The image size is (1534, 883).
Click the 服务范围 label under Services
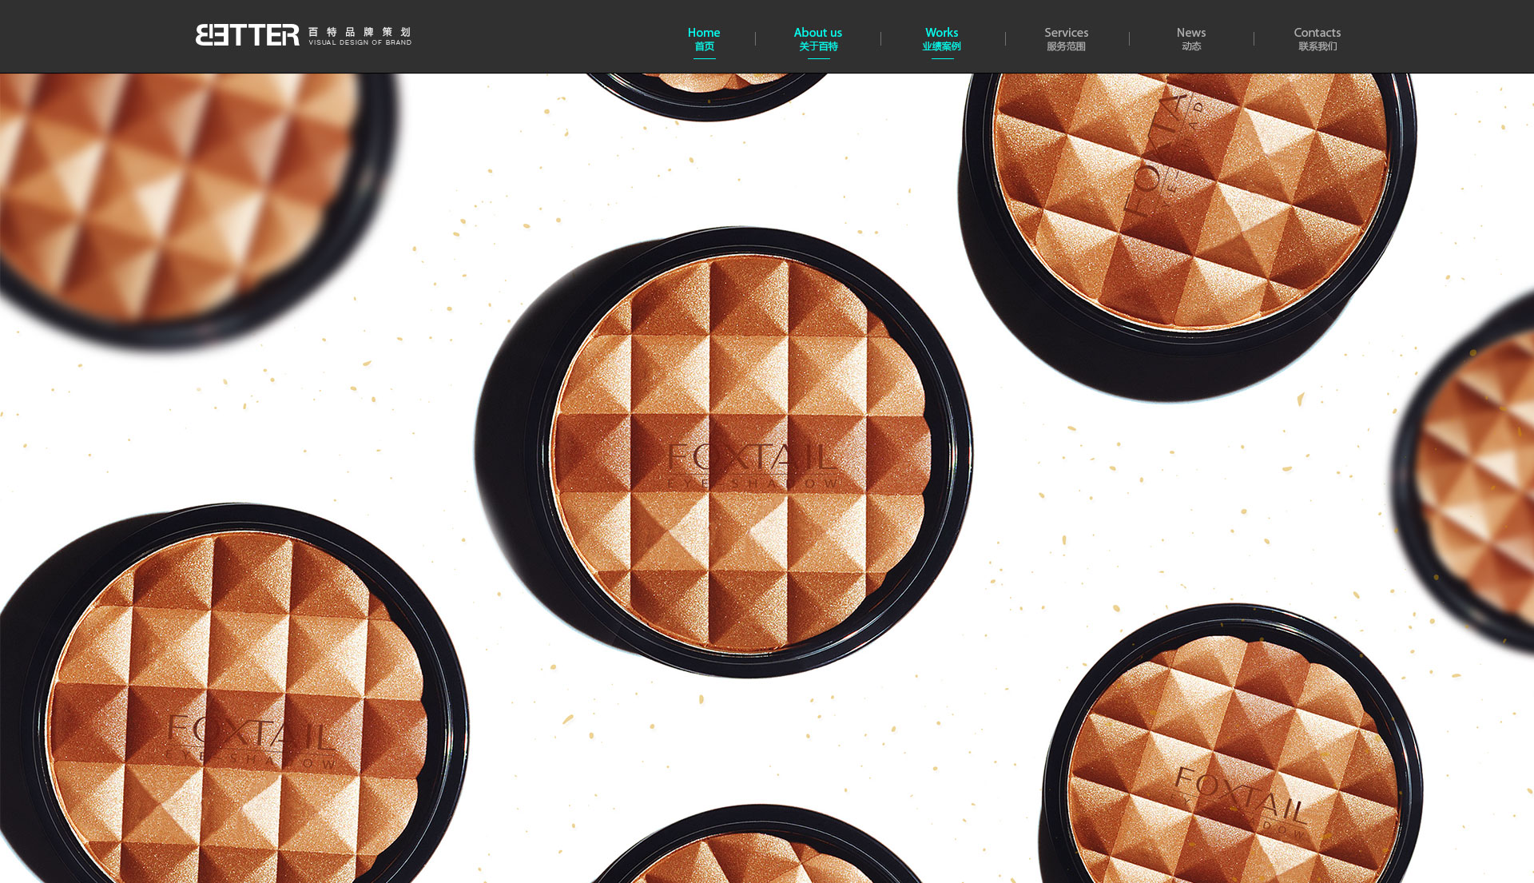pos(1066,47)
